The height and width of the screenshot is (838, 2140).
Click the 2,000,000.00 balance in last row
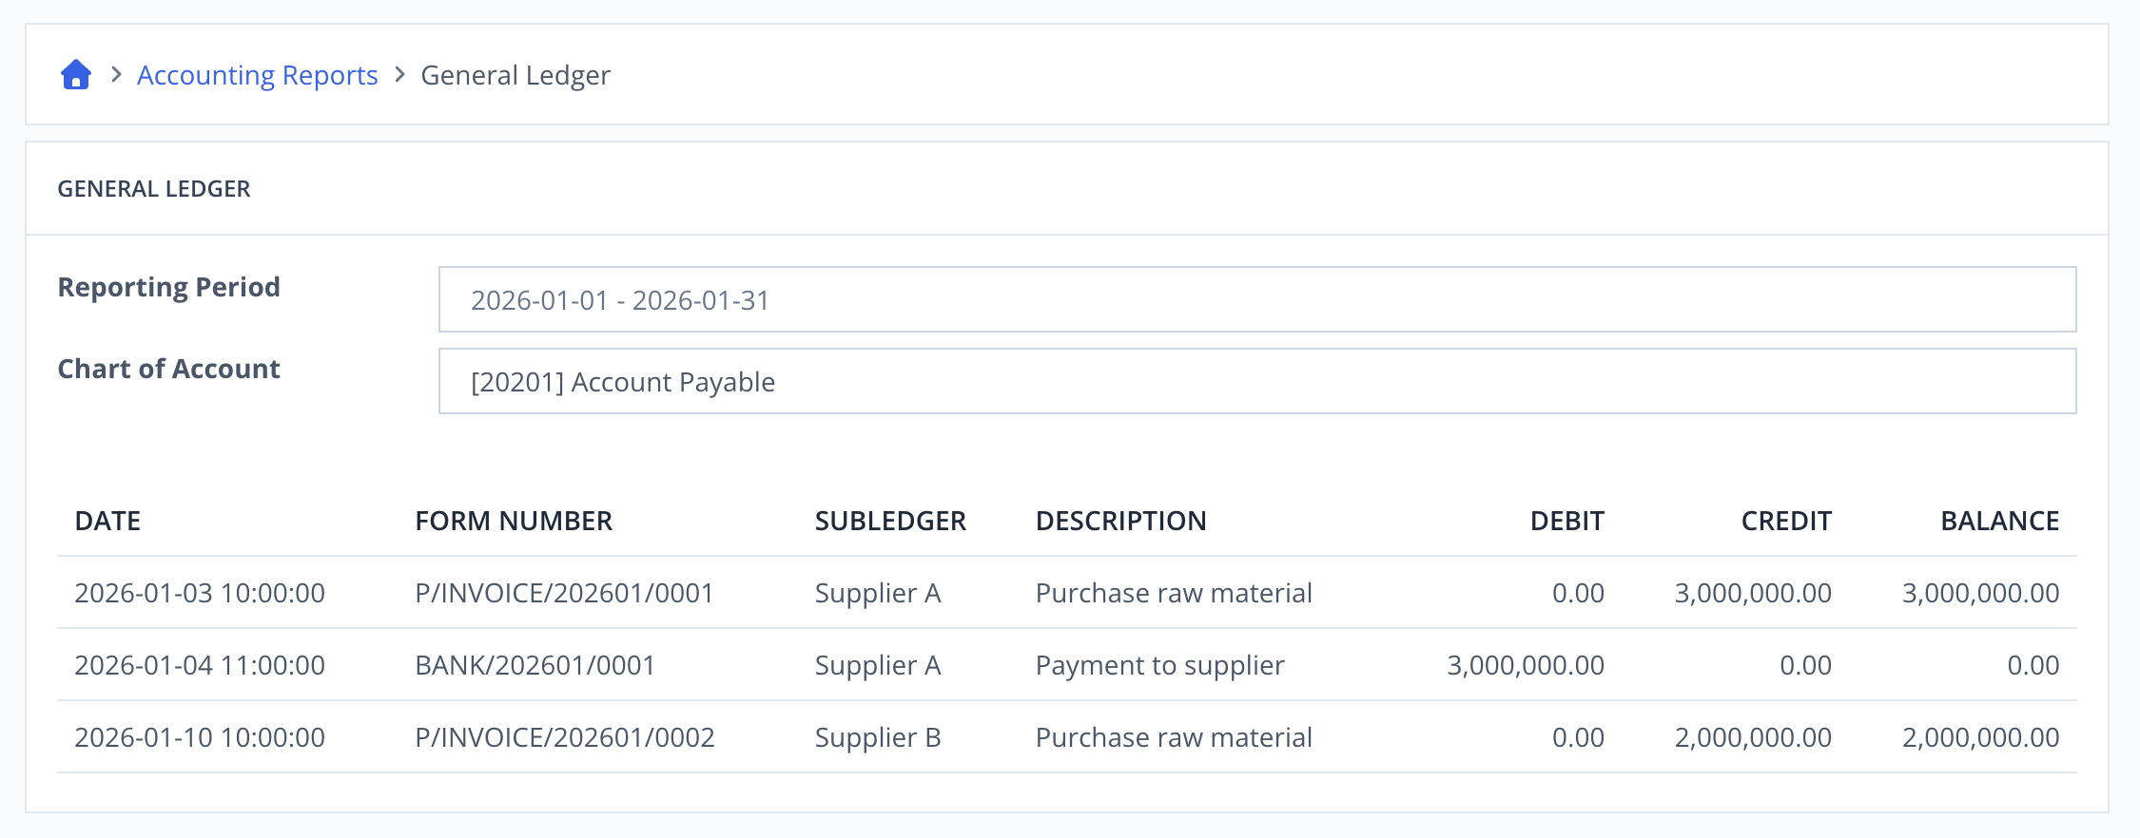(x=1980, y=737)
